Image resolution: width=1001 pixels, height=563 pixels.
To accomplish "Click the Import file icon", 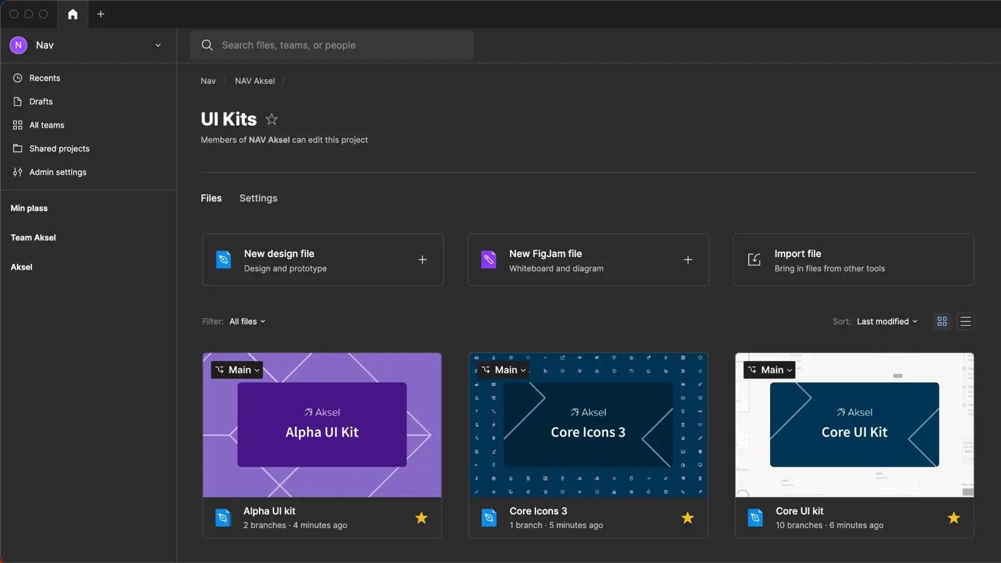I will 755,260.
